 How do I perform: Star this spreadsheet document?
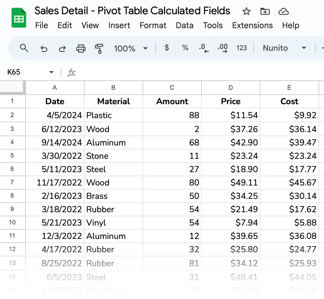pos(246,12)
